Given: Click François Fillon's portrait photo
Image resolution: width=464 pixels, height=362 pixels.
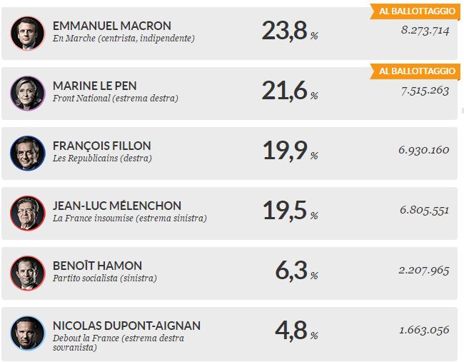Looking at the screenshot, I should [x=28, y=153].
